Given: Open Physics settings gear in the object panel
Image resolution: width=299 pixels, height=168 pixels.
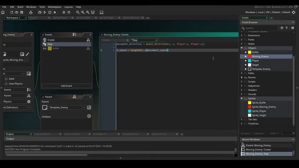Looking at the screenshot, I should click(x=29, y=102).
